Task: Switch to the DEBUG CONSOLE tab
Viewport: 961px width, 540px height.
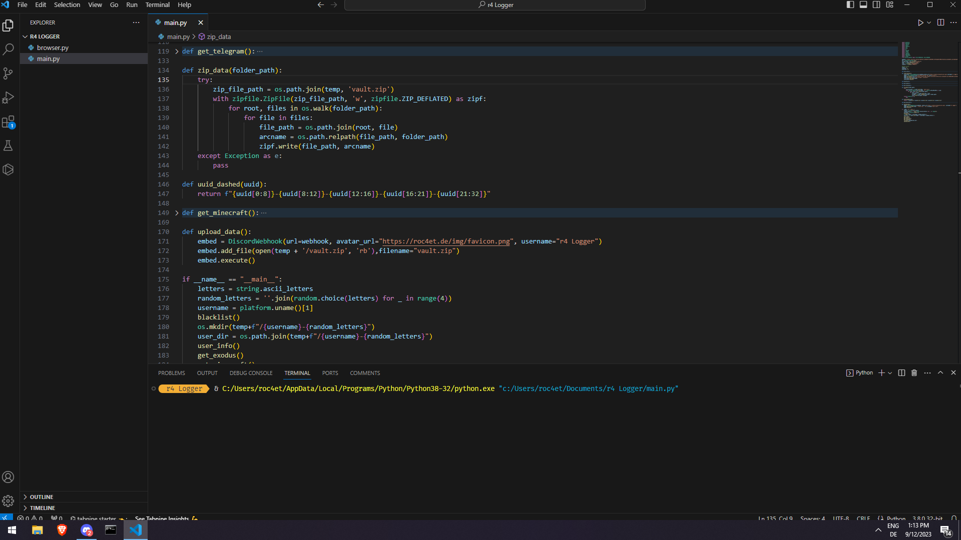Action: [x=251, y=373]
